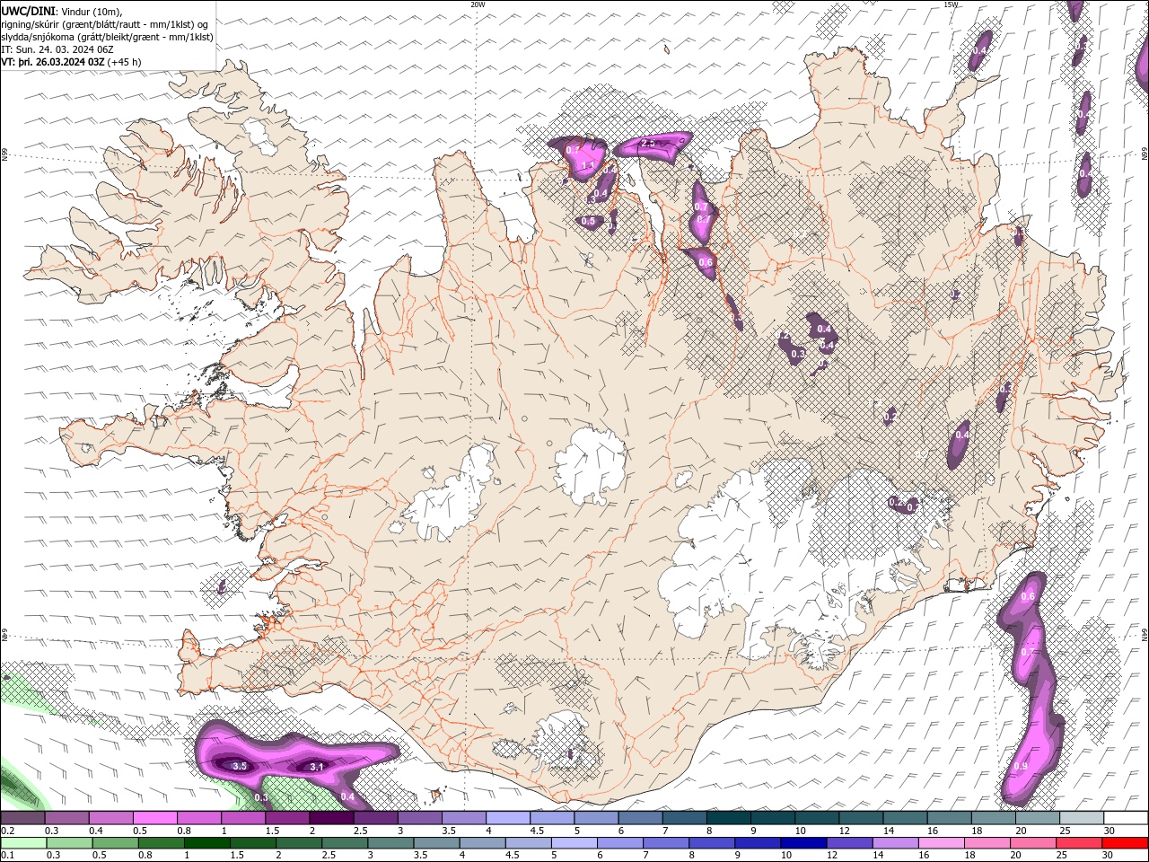Image resolution: width=1149 pixels, height=862 pixels.
Task: Click the '0.5' value in the northern purple patch
Action: [x=588, y=221]
